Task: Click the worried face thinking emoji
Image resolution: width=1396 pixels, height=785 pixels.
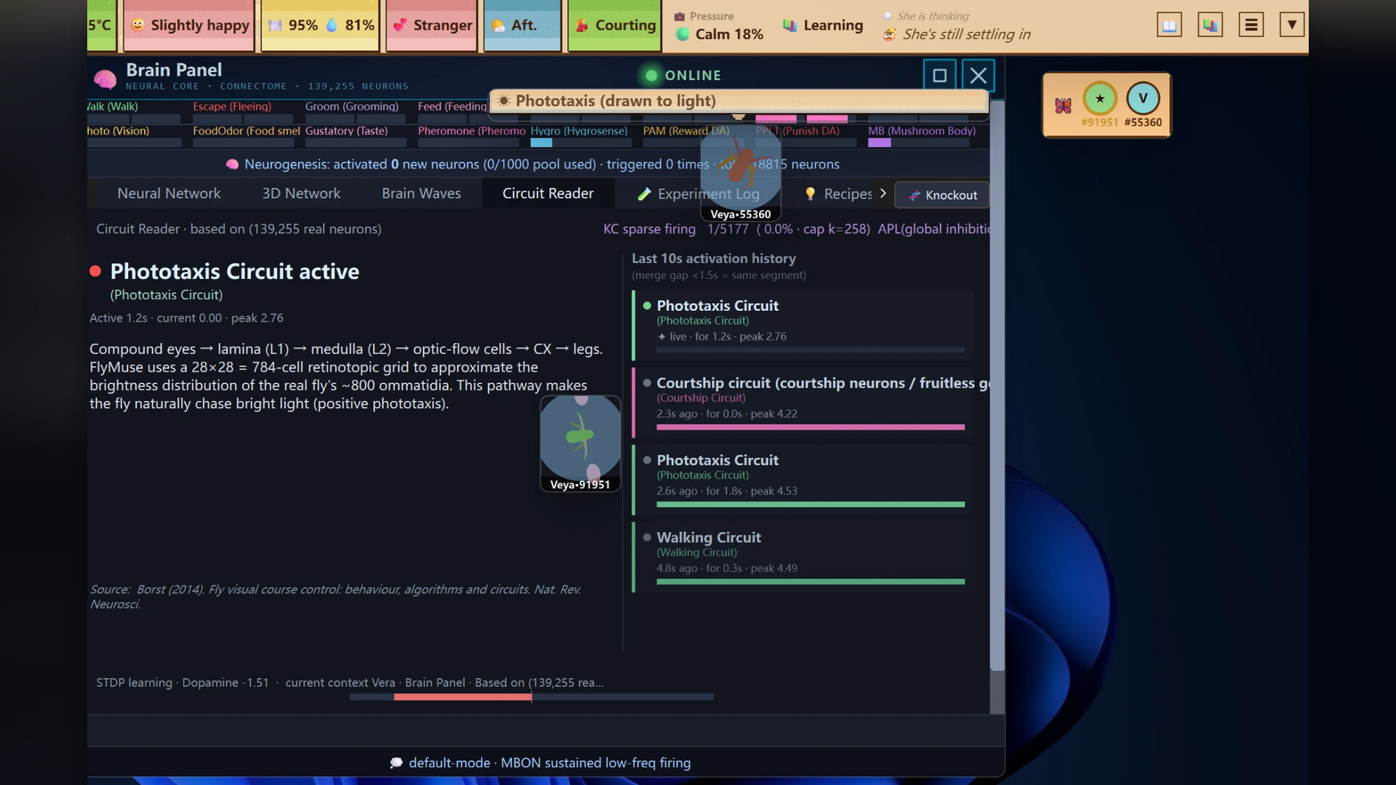Action: [889, 34]
